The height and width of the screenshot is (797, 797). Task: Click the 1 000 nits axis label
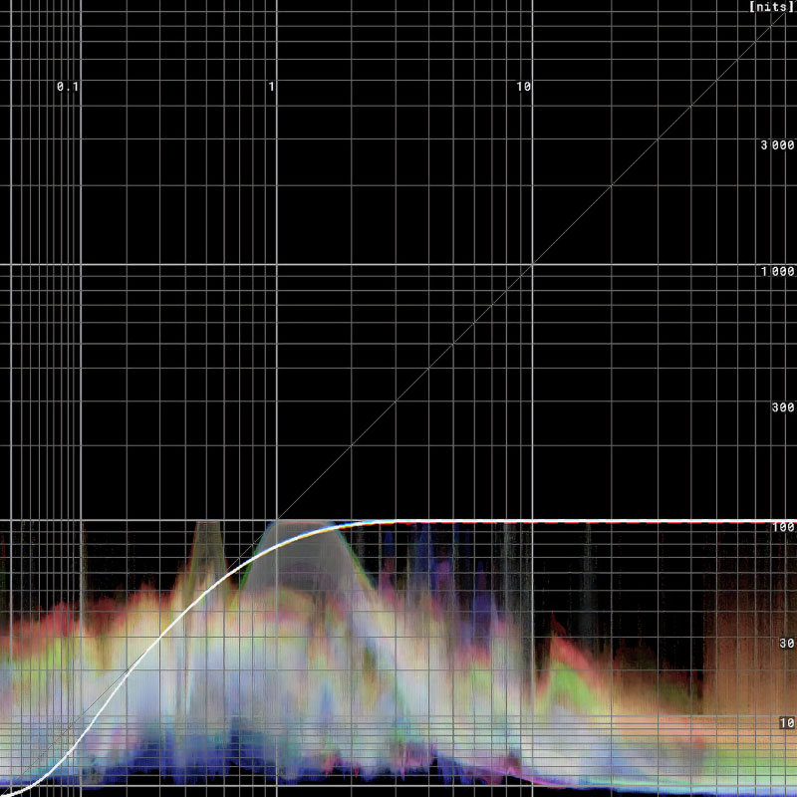click(x=777, y=272)
